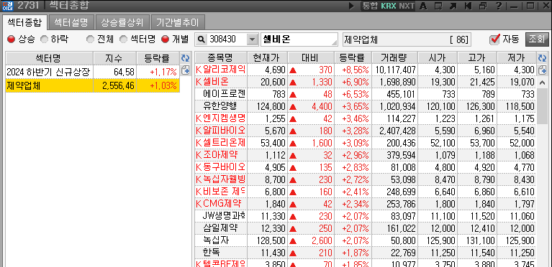This screenshot has height=267, width=552.
Task: Click the 대비 column header
Action: (310, 58)
